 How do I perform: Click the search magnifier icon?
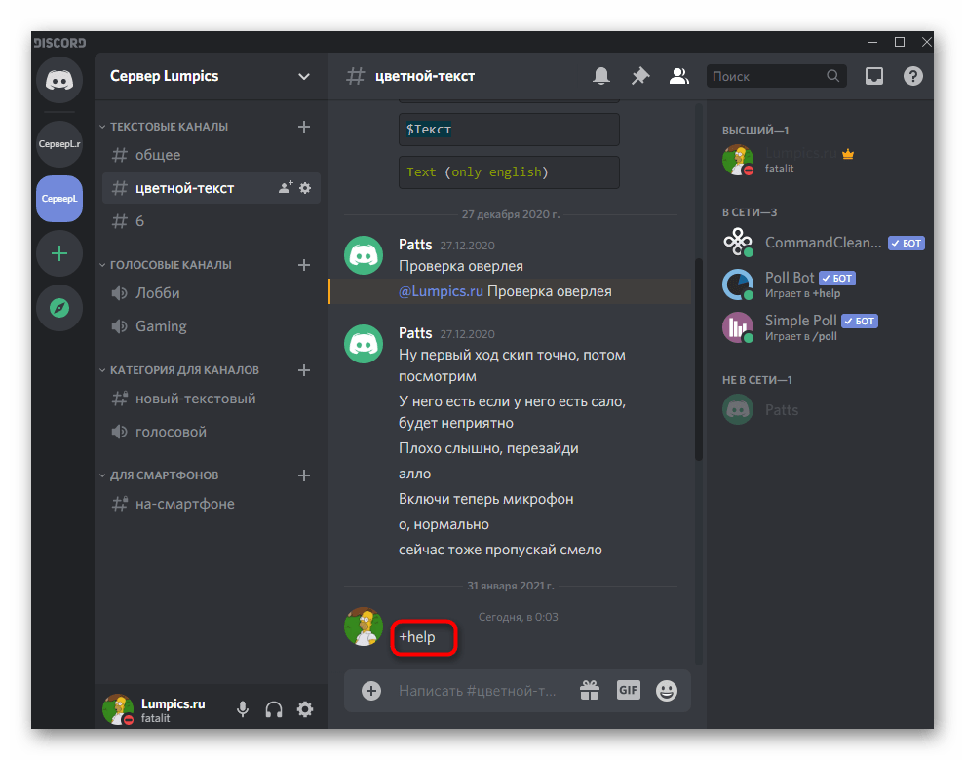(x=832, y=76)
